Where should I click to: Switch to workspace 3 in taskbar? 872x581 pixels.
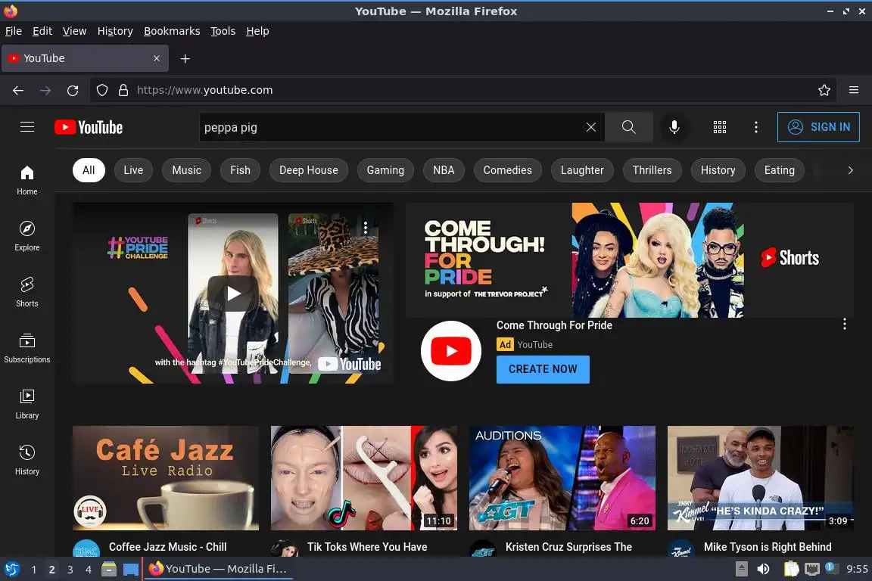(x=70, y=570)
